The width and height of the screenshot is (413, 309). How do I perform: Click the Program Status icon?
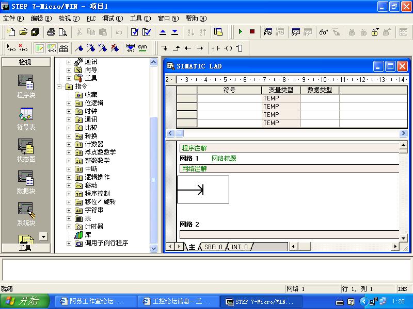coord(268,32)
